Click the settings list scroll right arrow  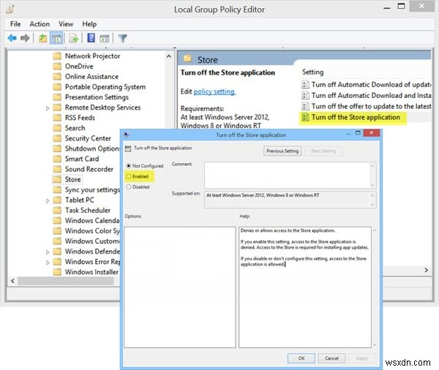click(426, 270)
